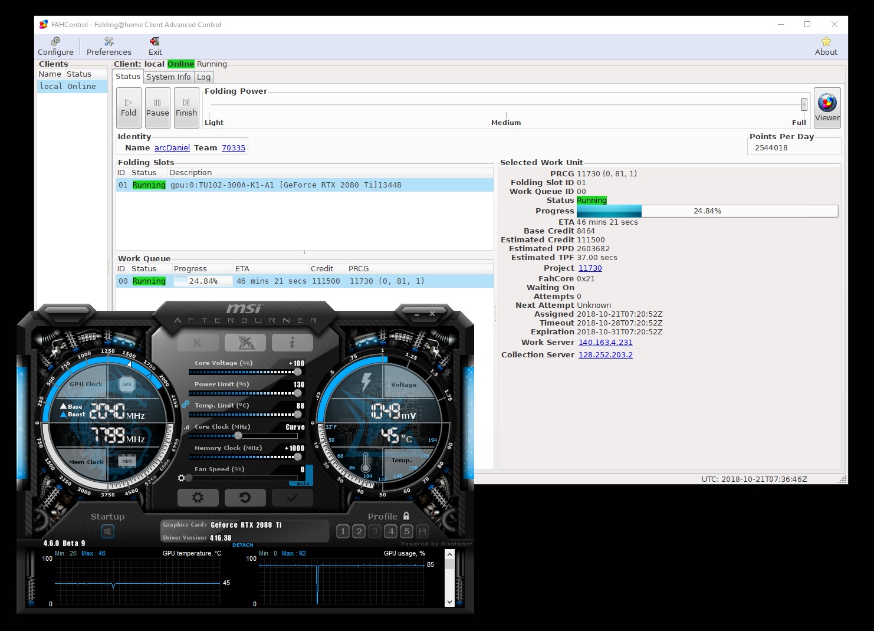Click the GPU chip icon in clock gauge
874x631 pixels.
(x=127, y=384)
